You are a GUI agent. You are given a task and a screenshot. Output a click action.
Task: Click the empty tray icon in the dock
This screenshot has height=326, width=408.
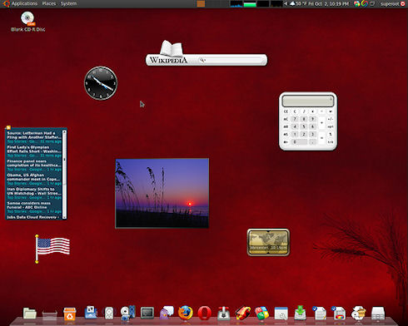[49, 315]
